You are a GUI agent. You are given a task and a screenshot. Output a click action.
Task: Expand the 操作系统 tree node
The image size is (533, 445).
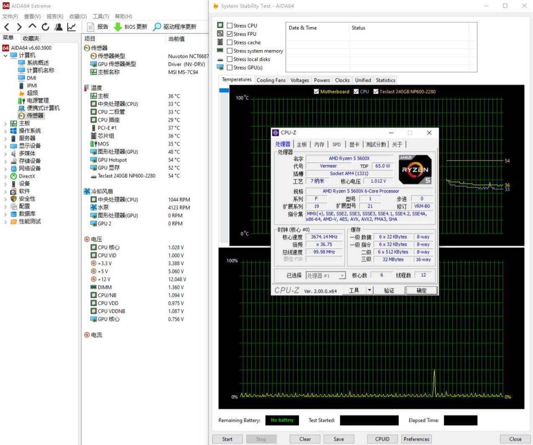tap(5, 131)
